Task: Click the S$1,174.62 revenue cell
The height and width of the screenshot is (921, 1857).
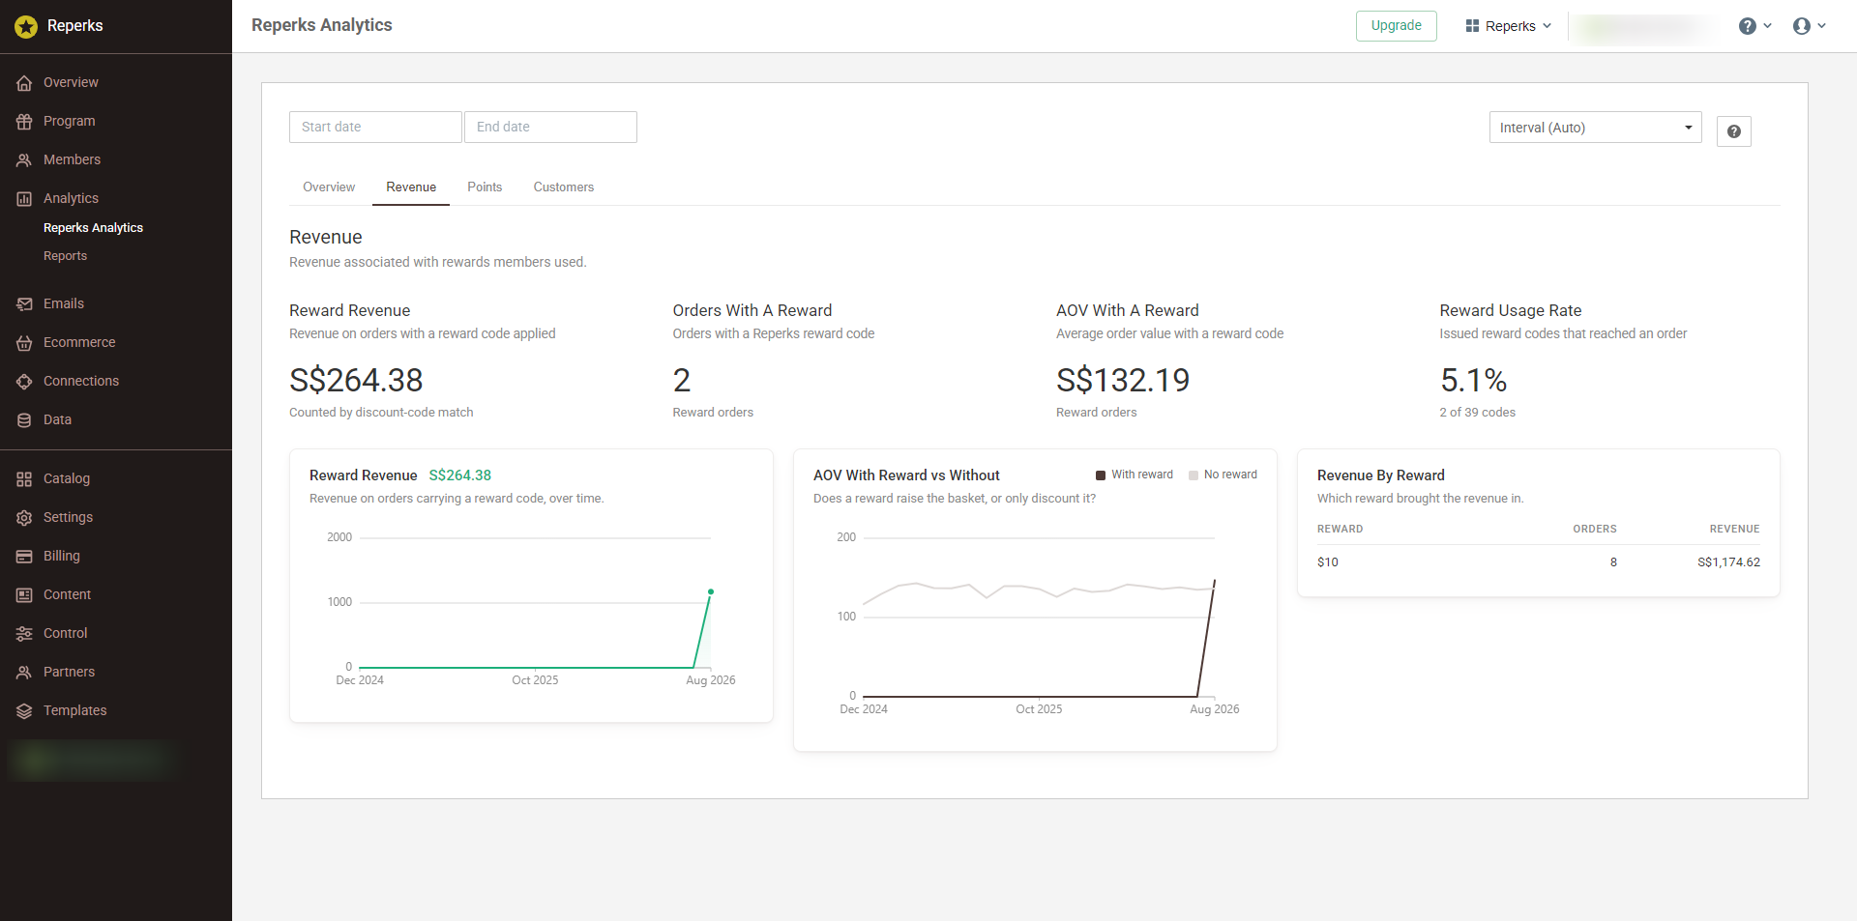Action: [1728, 562]
